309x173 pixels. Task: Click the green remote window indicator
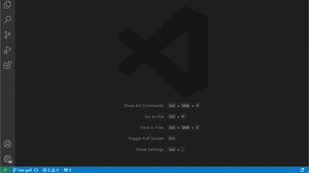(5, 170)
